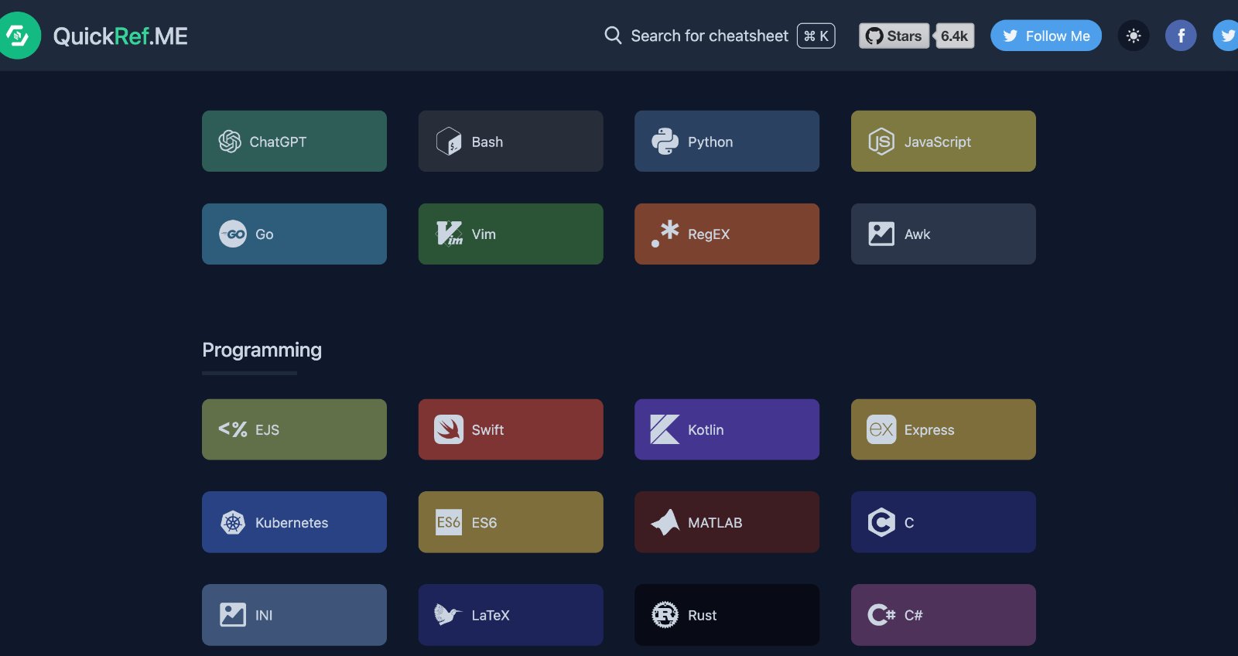Click the Follow Me Twitter button
The width and height of the screenshot is (1238, 656).
tap(1046, 36)
